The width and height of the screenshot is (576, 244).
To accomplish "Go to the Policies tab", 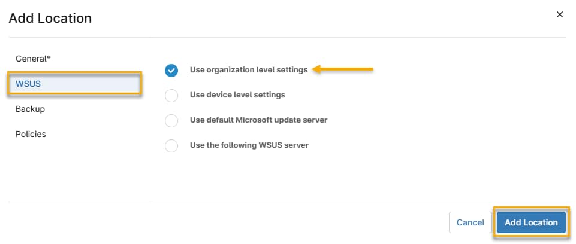I will click(x=31, y=134).
